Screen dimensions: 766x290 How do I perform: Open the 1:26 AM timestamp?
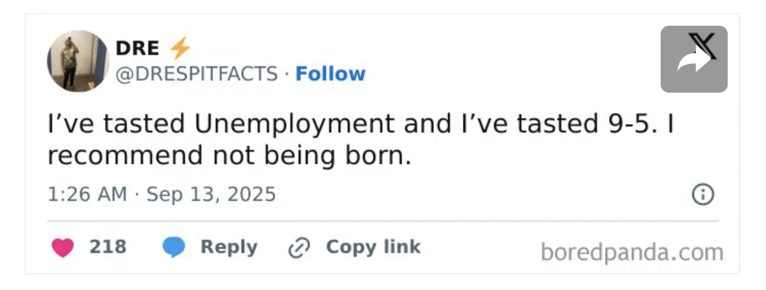[x=87, y=195]
